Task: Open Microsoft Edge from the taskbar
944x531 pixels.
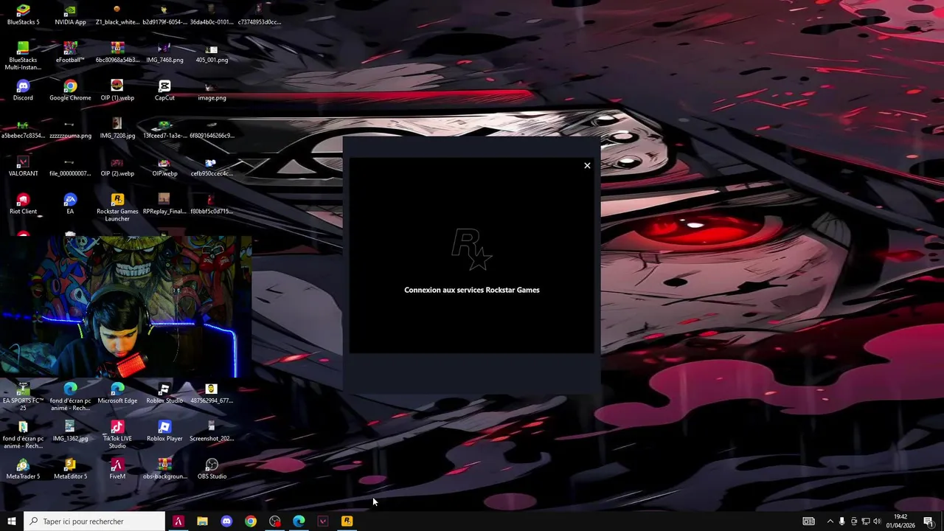Action: [299, 521]
